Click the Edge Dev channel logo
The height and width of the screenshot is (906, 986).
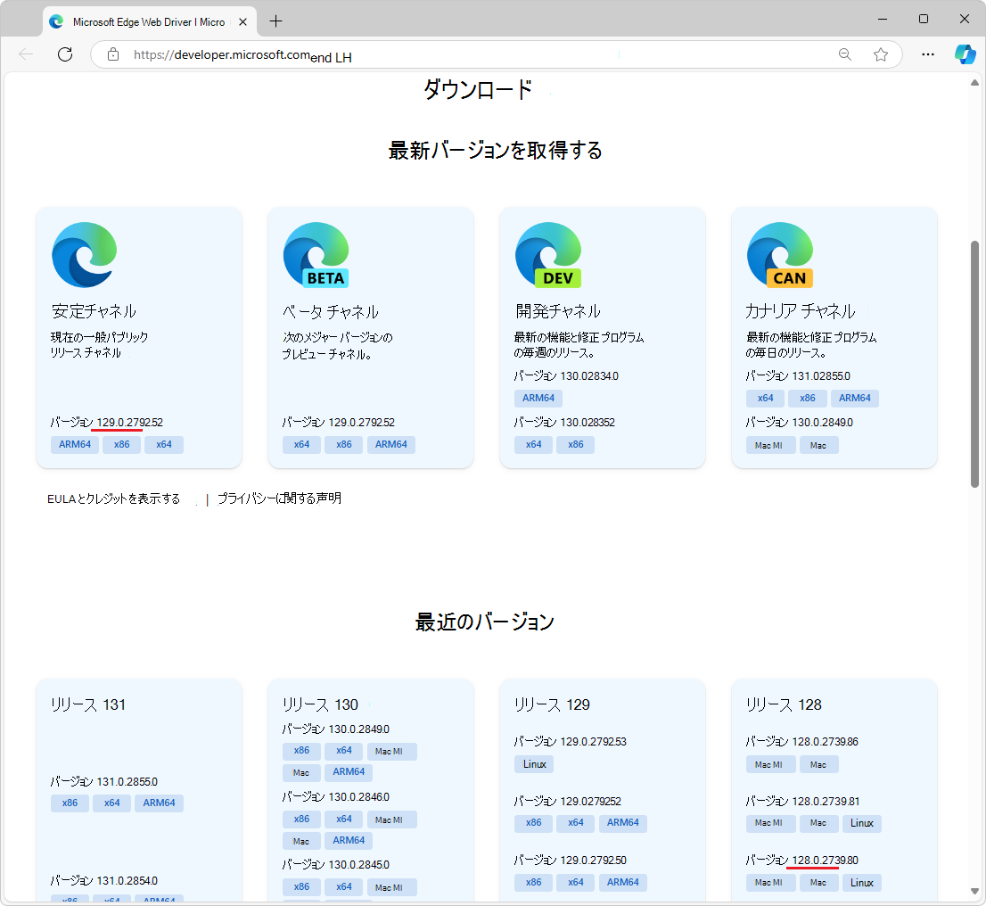[x=548, y=255]
